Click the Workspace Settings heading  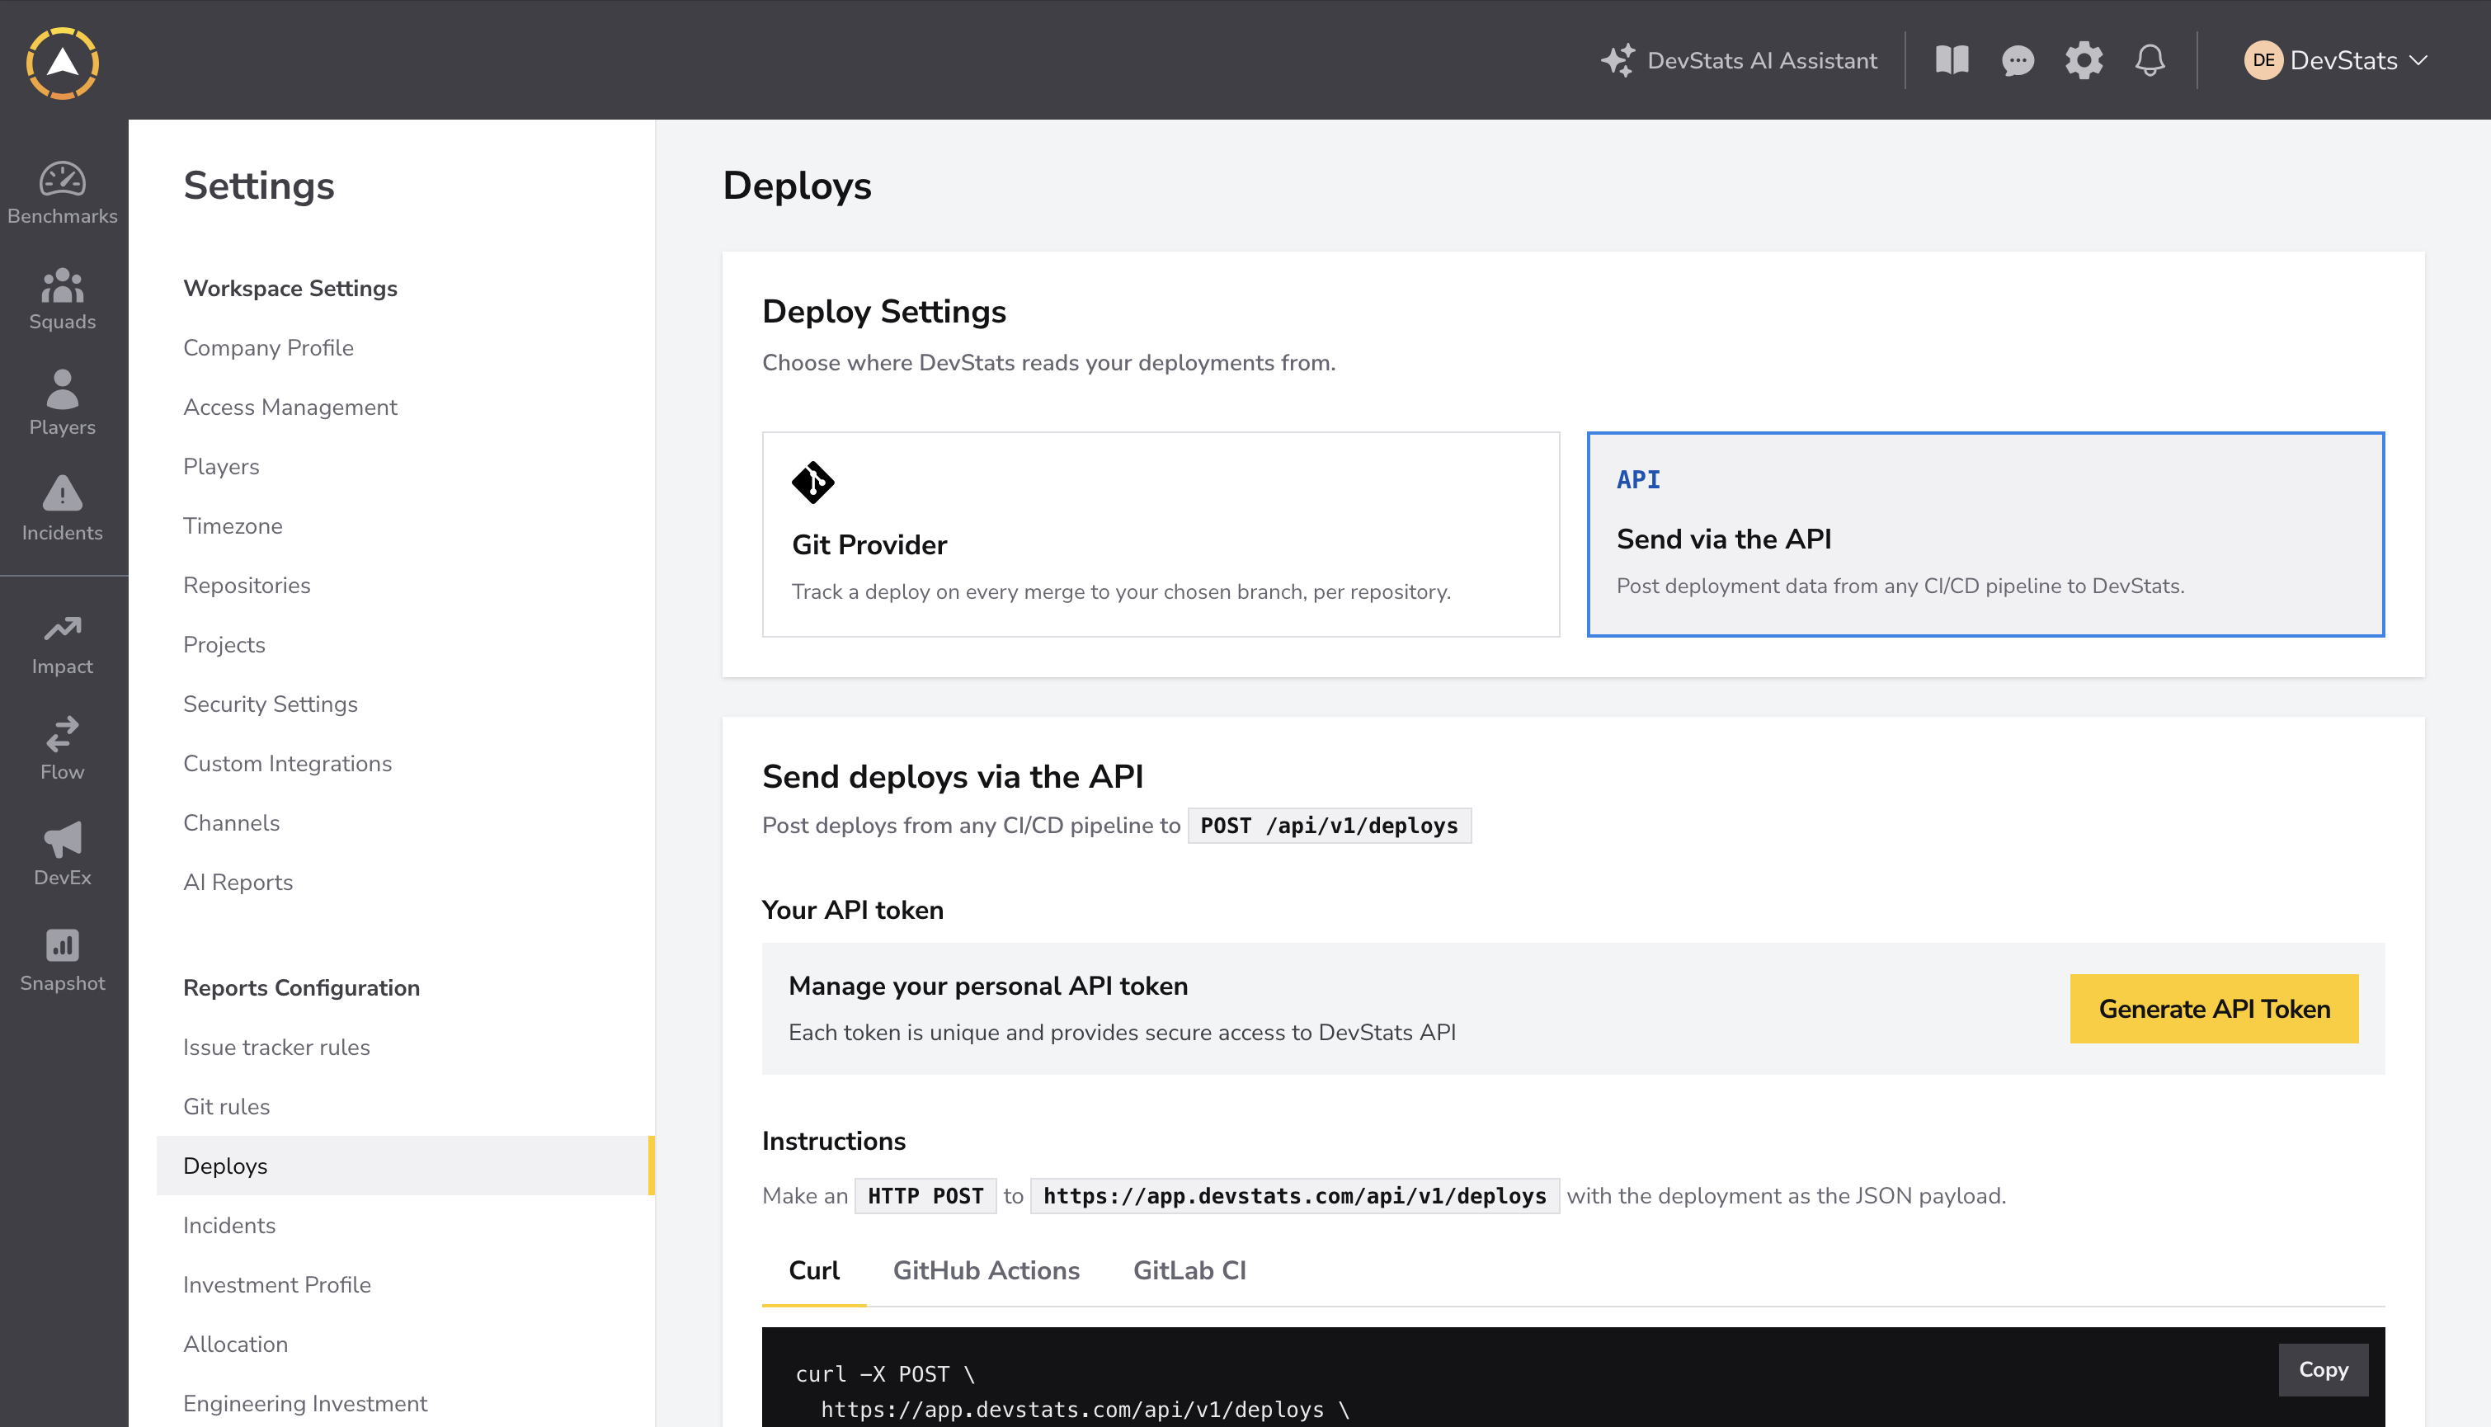(290, 288)
